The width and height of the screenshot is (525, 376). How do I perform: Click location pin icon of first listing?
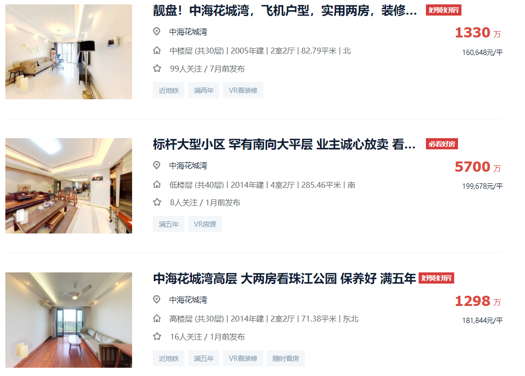point(156,32)
